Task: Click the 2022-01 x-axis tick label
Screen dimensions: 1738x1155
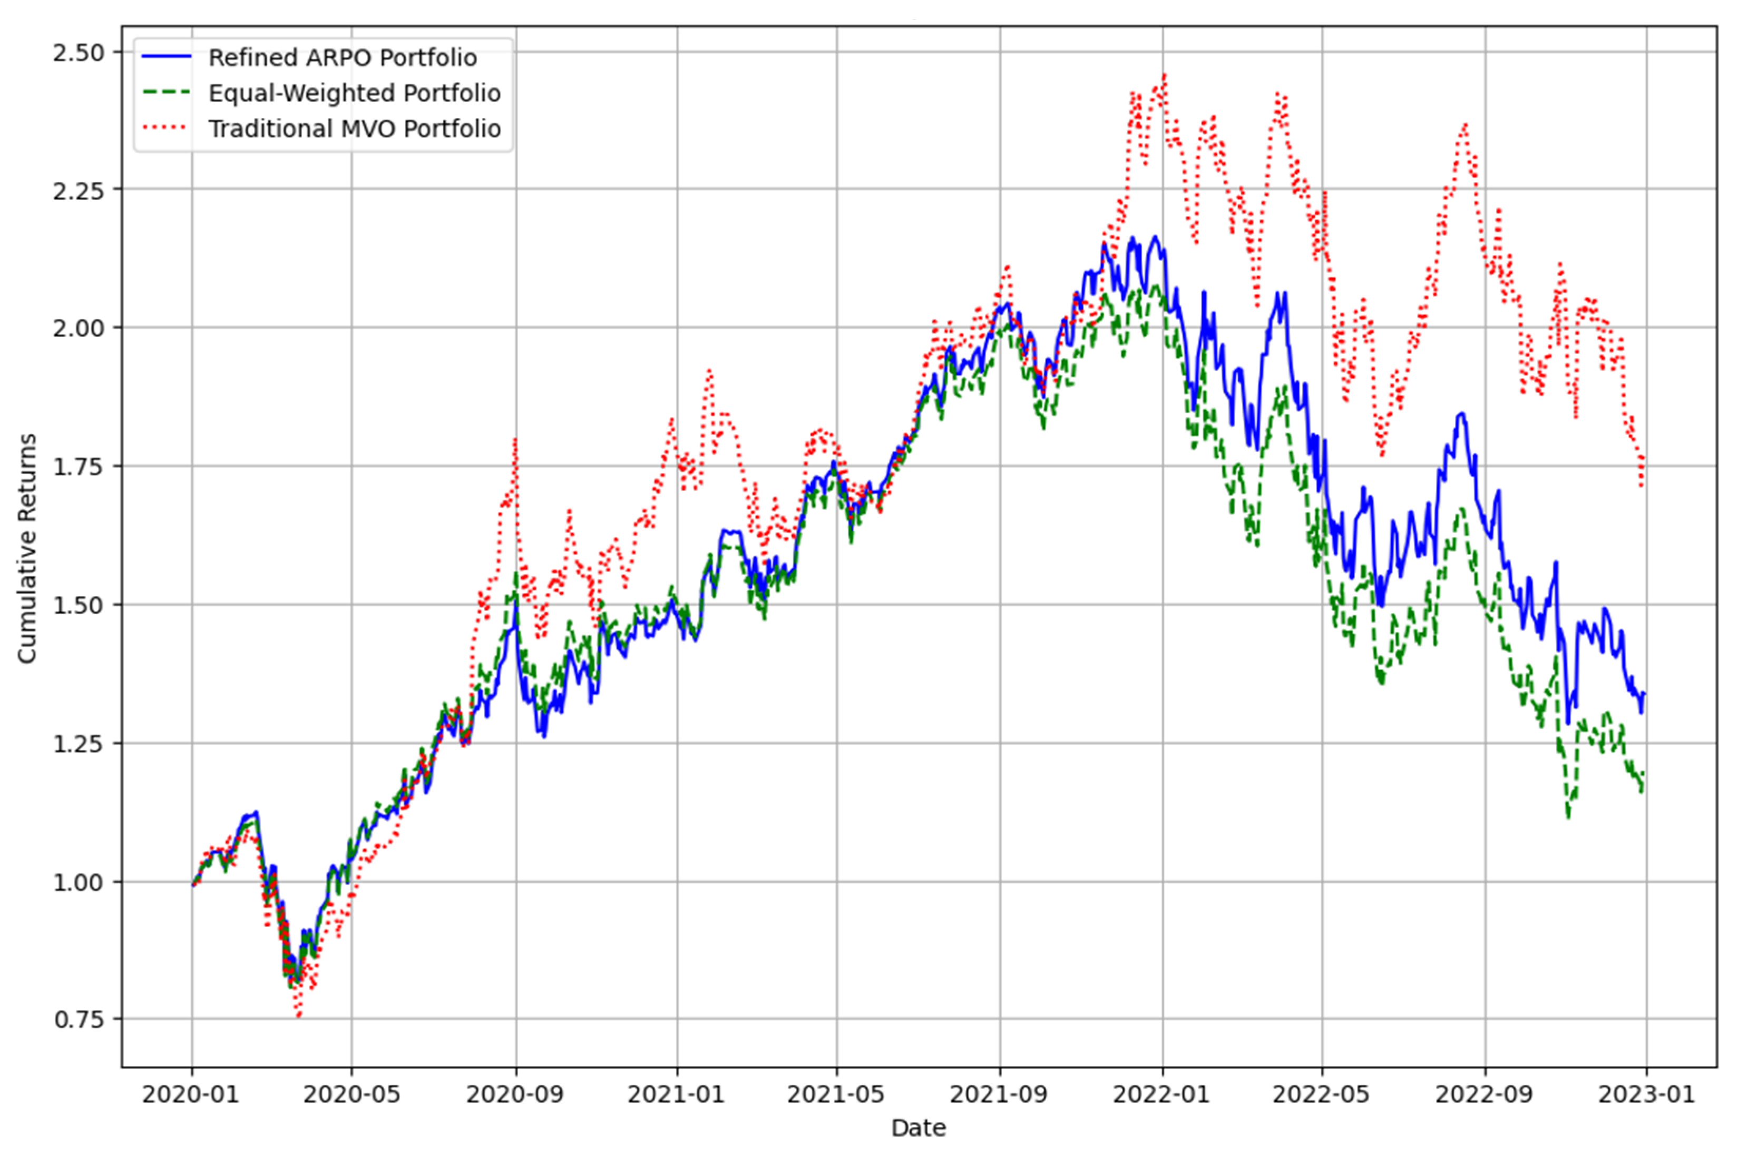Action: coord(1161,1094)
